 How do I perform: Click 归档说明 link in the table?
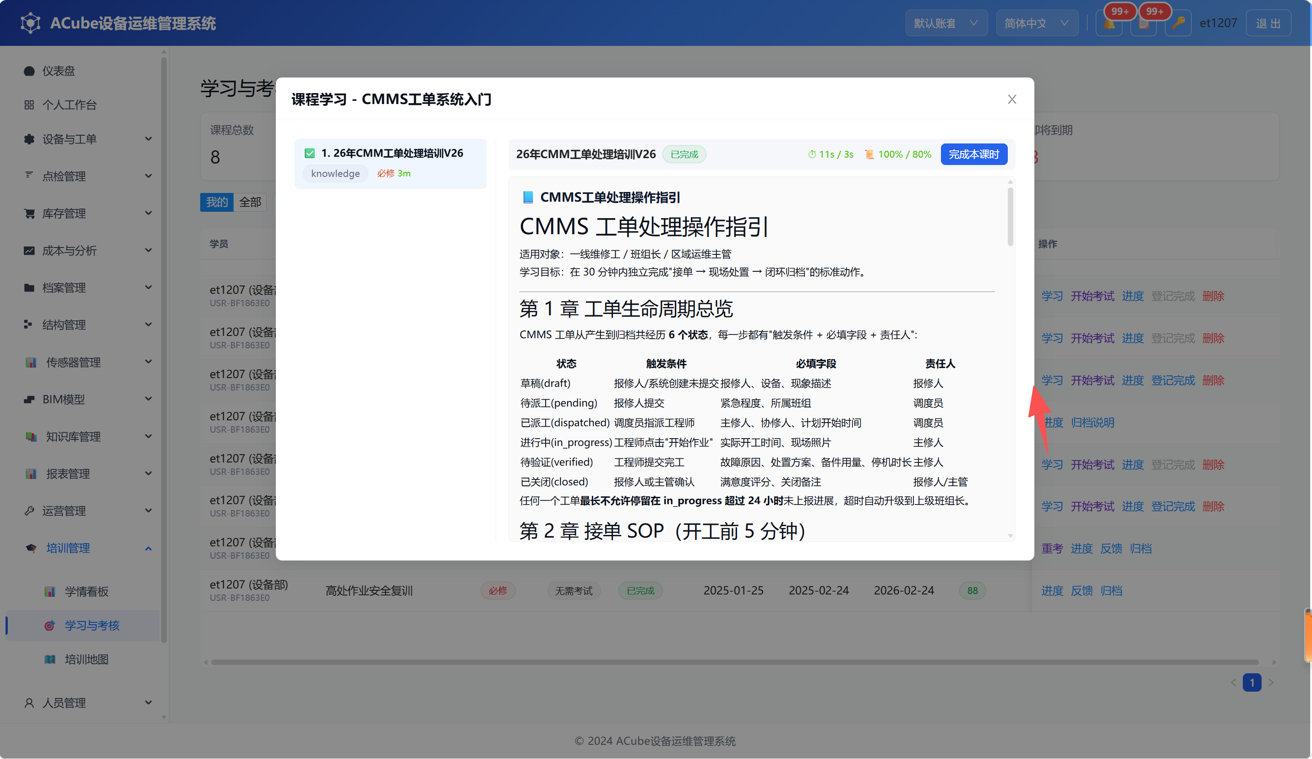click(x=1092, y=423)
